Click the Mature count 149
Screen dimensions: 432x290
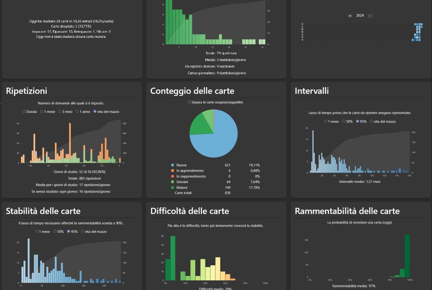tap(228, 187)
